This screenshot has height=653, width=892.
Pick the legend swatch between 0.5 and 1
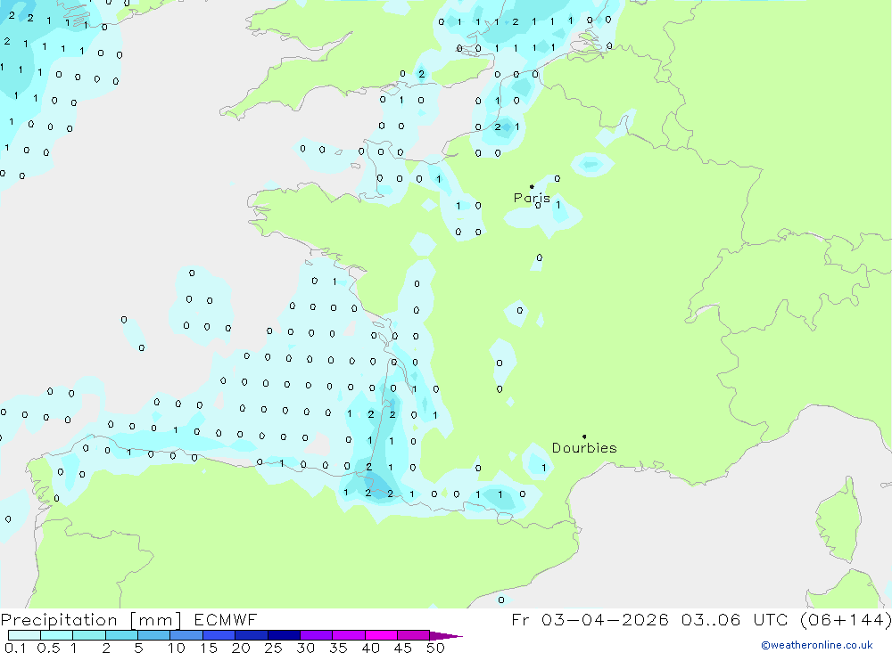[x=57, y=635]
